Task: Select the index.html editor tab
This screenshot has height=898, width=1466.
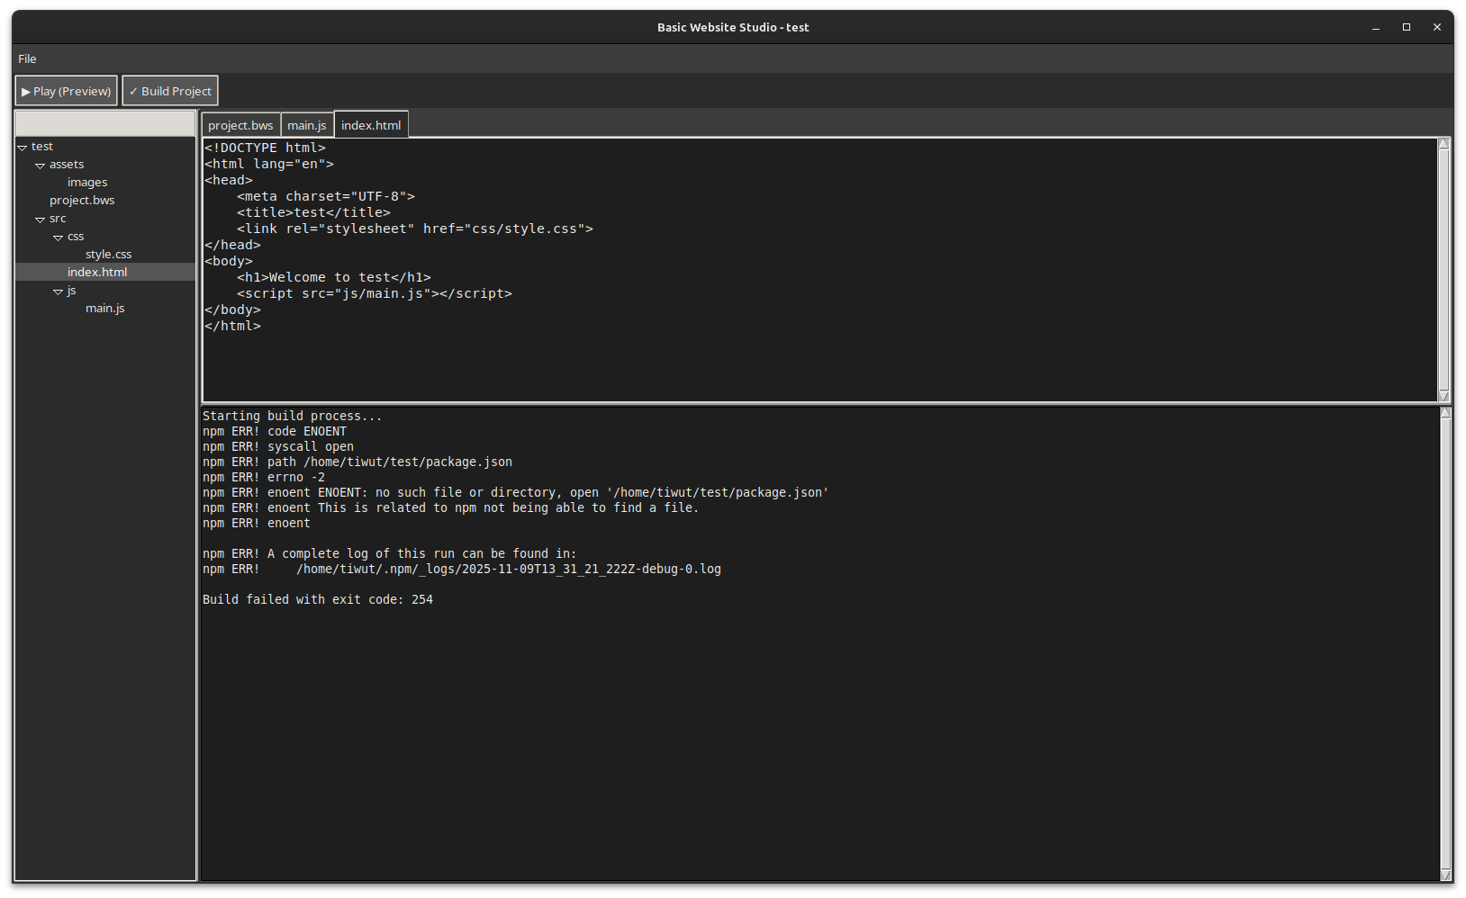Action: click(x=371, y=125)
